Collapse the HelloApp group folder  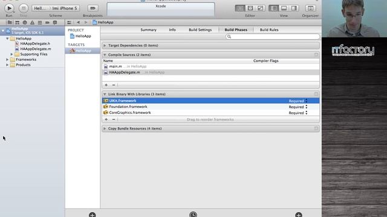pyautogui.click(x=7, y=39)
